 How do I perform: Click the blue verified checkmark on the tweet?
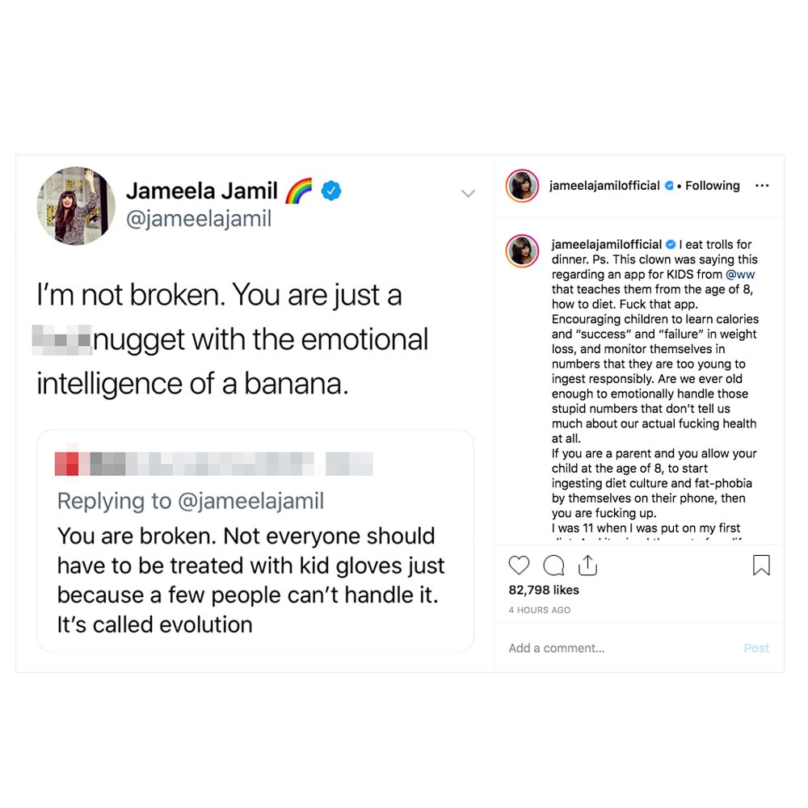coord(330,191)
